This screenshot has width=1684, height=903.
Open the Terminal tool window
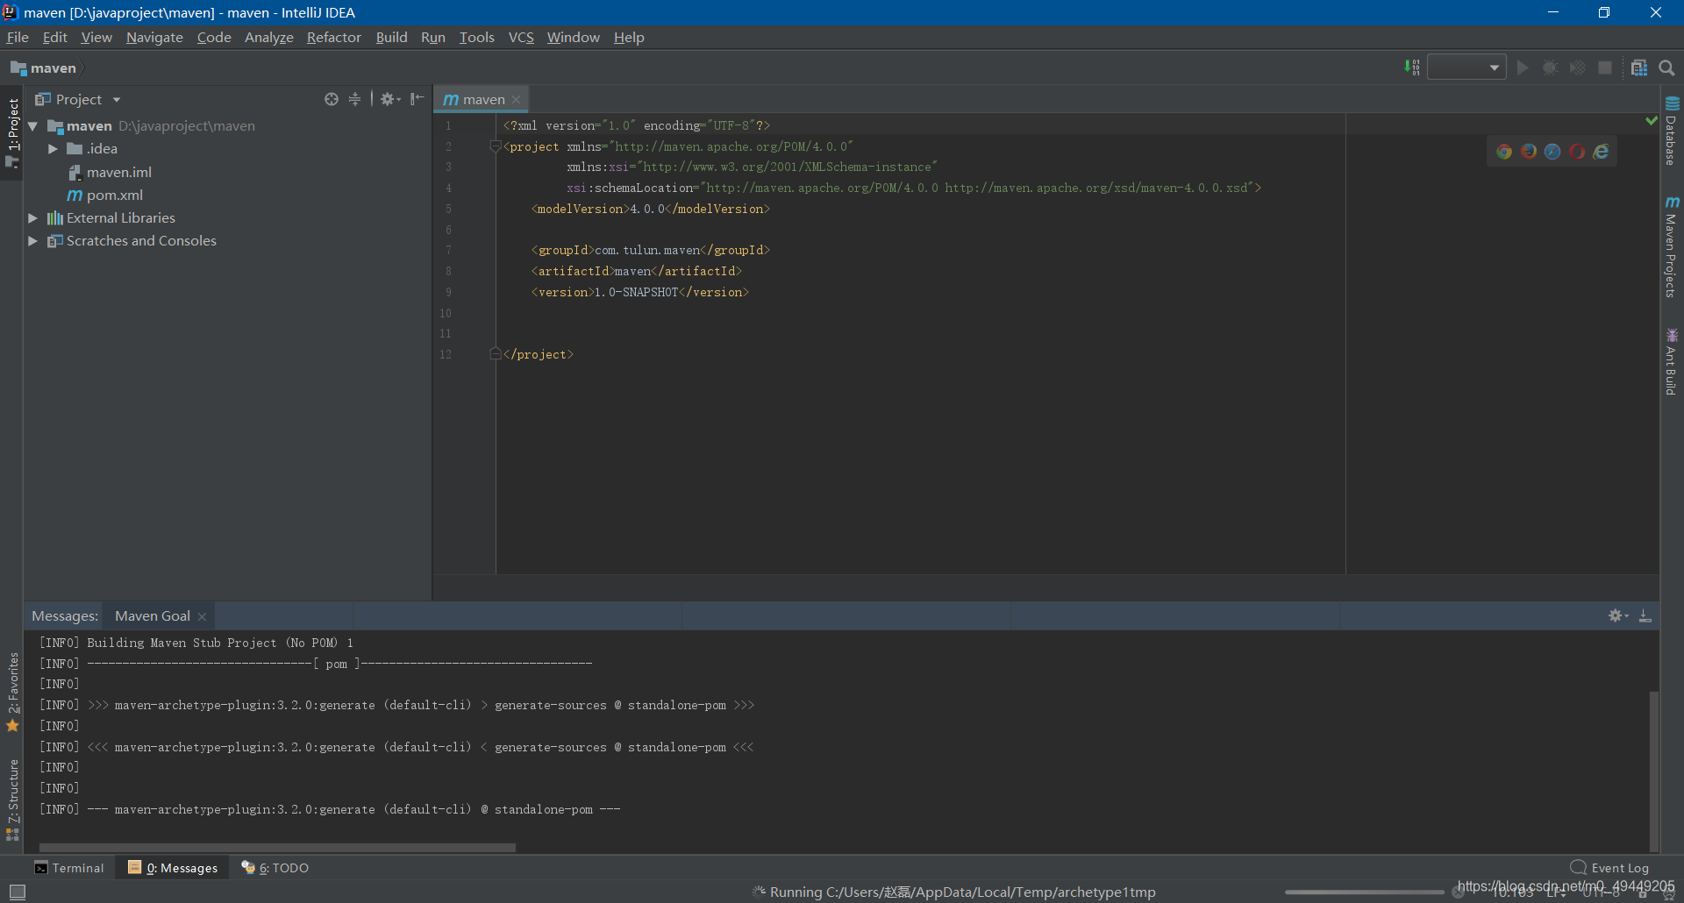pos(68,868)
